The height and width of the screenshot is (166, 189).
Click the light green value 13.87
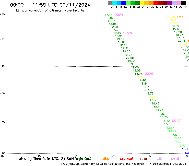pyautogui.click(x=170, y=128)
